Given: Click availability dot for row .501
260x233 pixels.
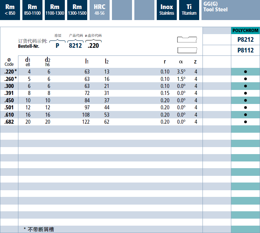Looking at the screenshot, I should point(245,108).
